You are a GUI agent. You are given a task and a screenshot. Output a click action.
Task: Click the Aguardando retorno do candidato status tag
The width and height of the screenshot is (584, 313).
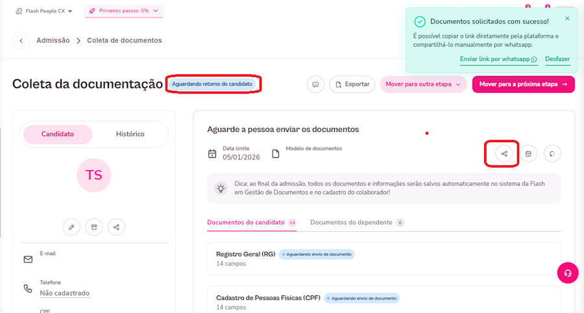pos(212,84)
